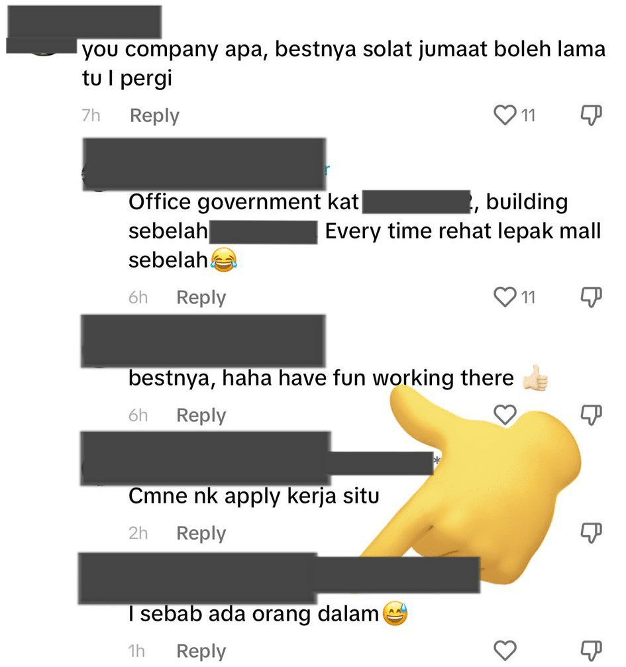Dislike the 'you company apa' comment
Image resolution: width=626 pixels, height=667 pixels.
(x=592, y=115)
